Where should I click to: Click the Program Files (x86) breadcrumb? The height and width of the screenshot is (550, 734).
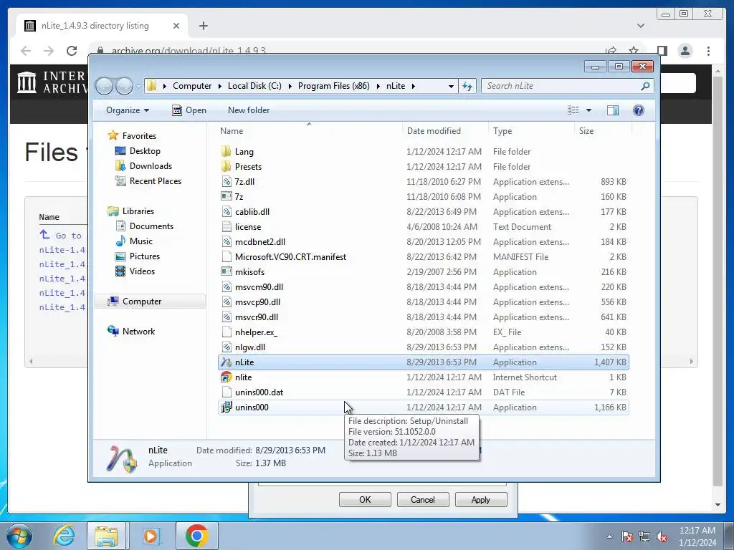334,86
